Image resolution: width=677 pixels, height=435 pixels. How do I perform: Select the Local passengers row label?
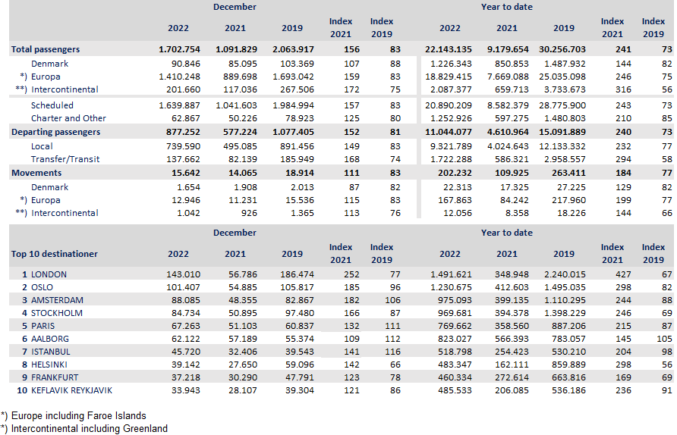42,146
